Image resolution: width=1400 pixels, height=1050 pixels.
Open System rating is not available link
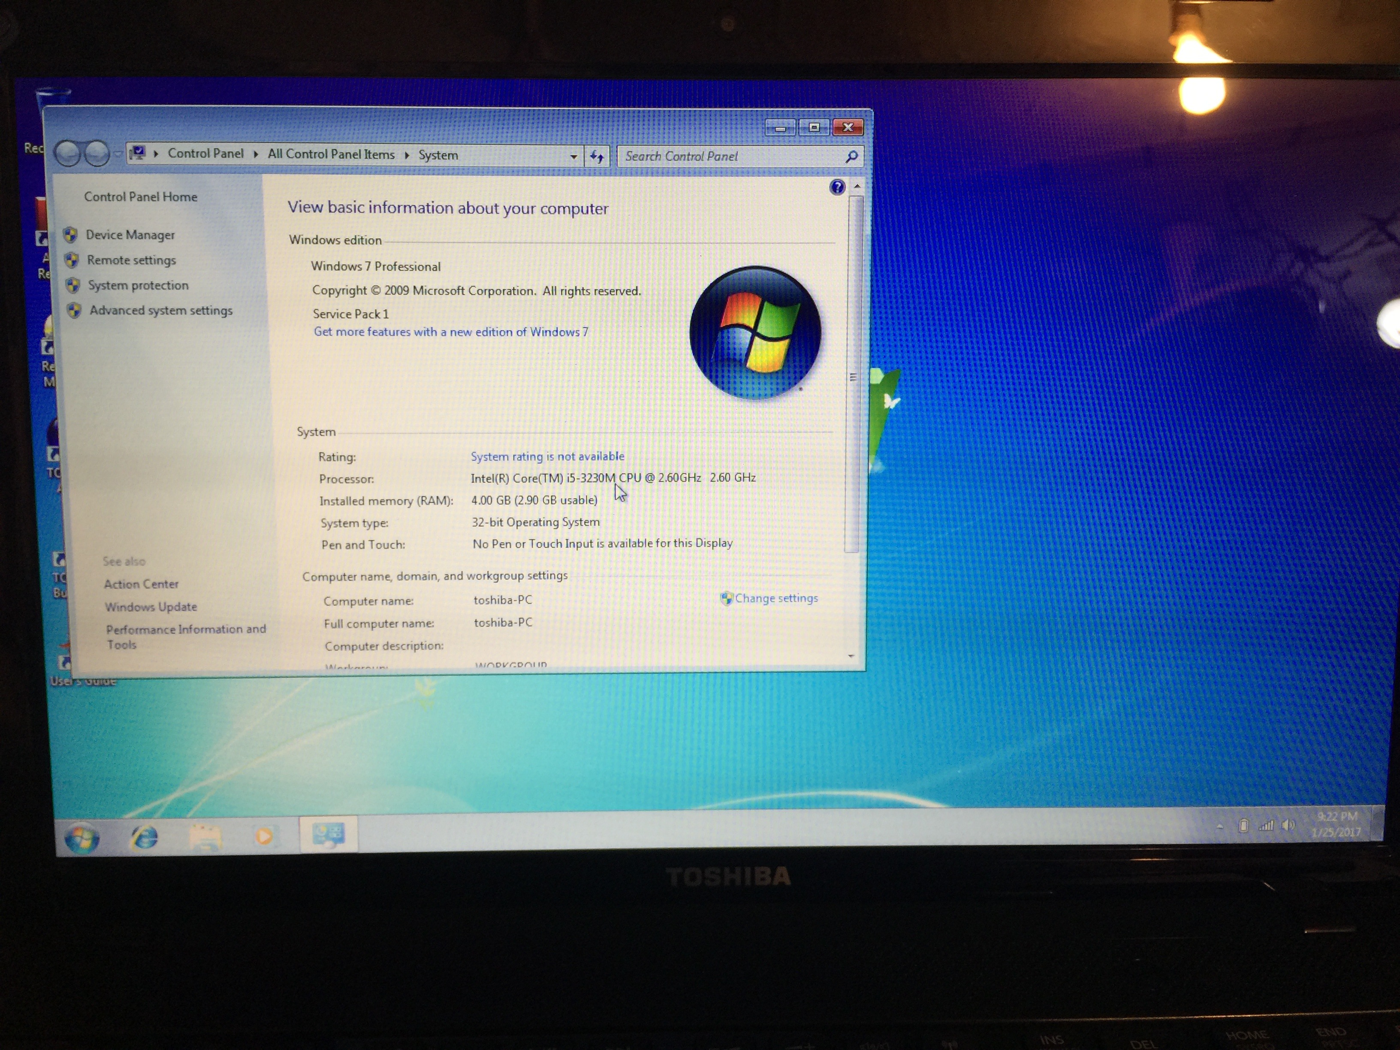tap(547, 456)
